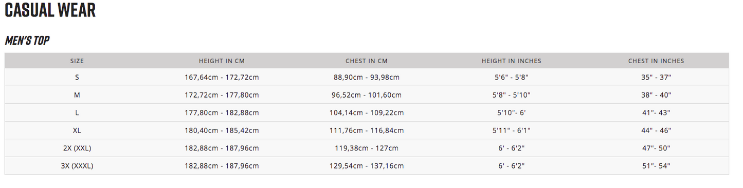This screenshot has height=188, width=743.
Task: Click the size M row label
Action: click(77, 95)
